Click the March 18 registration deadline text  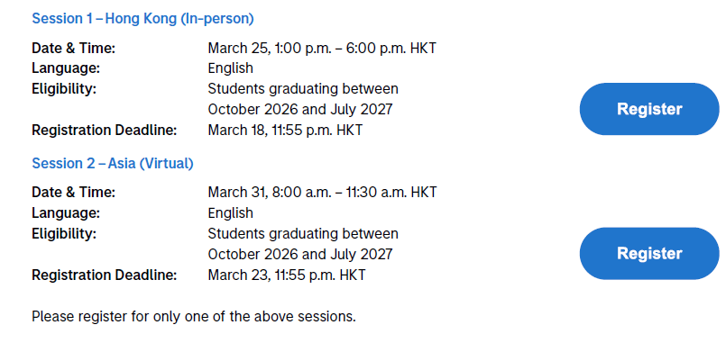coord(285,131)
